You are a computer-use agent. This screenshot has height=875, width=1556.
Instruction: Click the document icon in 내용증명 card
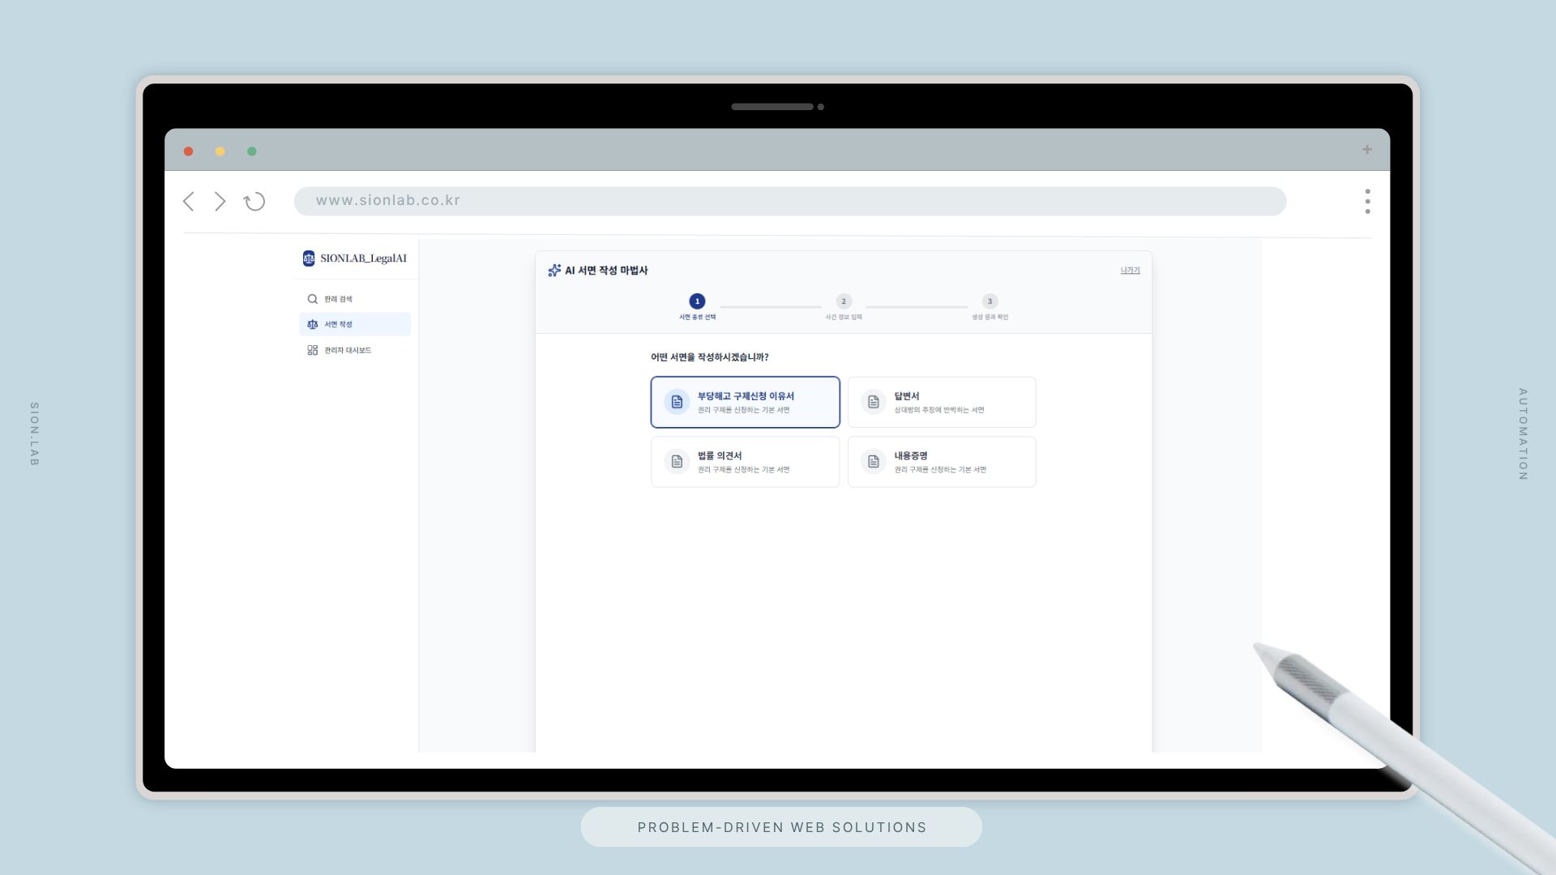tap(873, 462)
